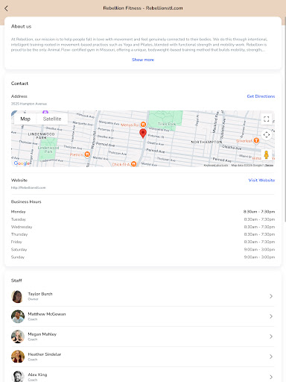286x382 pixels.
Task: Open Visit Website link
Action: (x=261, y=180)
